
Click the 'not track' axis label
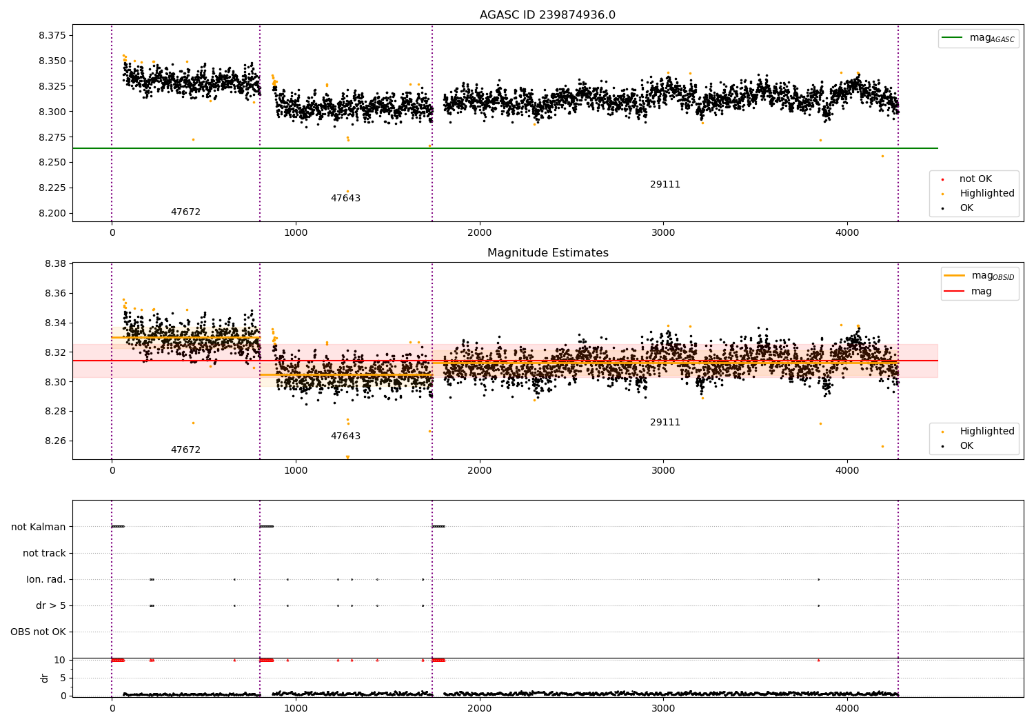click(44, 553)
